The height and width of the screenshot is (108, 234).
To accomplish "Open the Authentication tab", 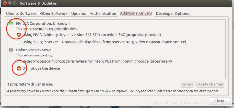I will 103,14.
